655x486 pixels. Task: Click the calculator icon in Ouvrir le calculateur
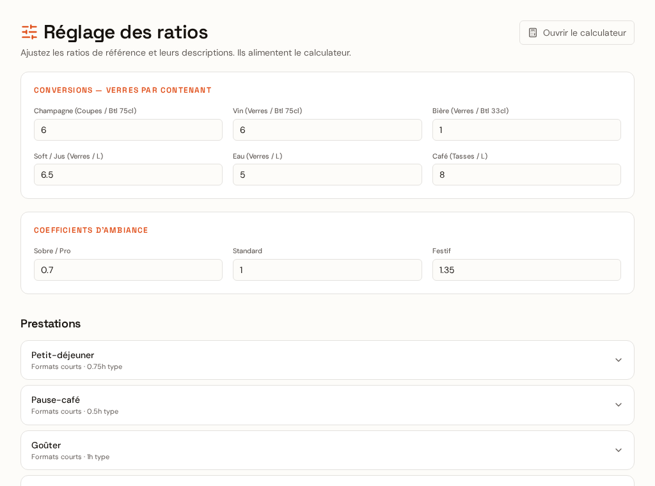coord(533,33)
